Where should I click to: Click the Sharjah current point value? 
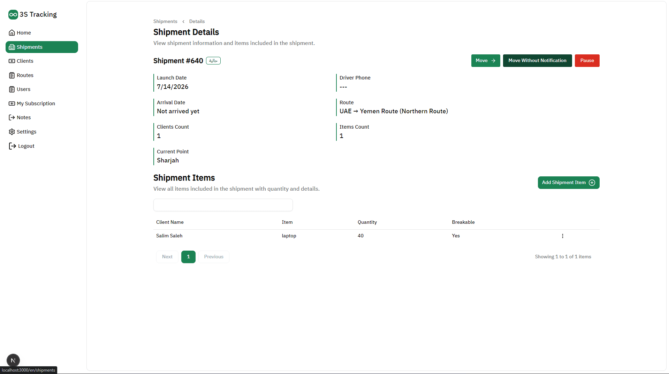[x=168, y=161]
